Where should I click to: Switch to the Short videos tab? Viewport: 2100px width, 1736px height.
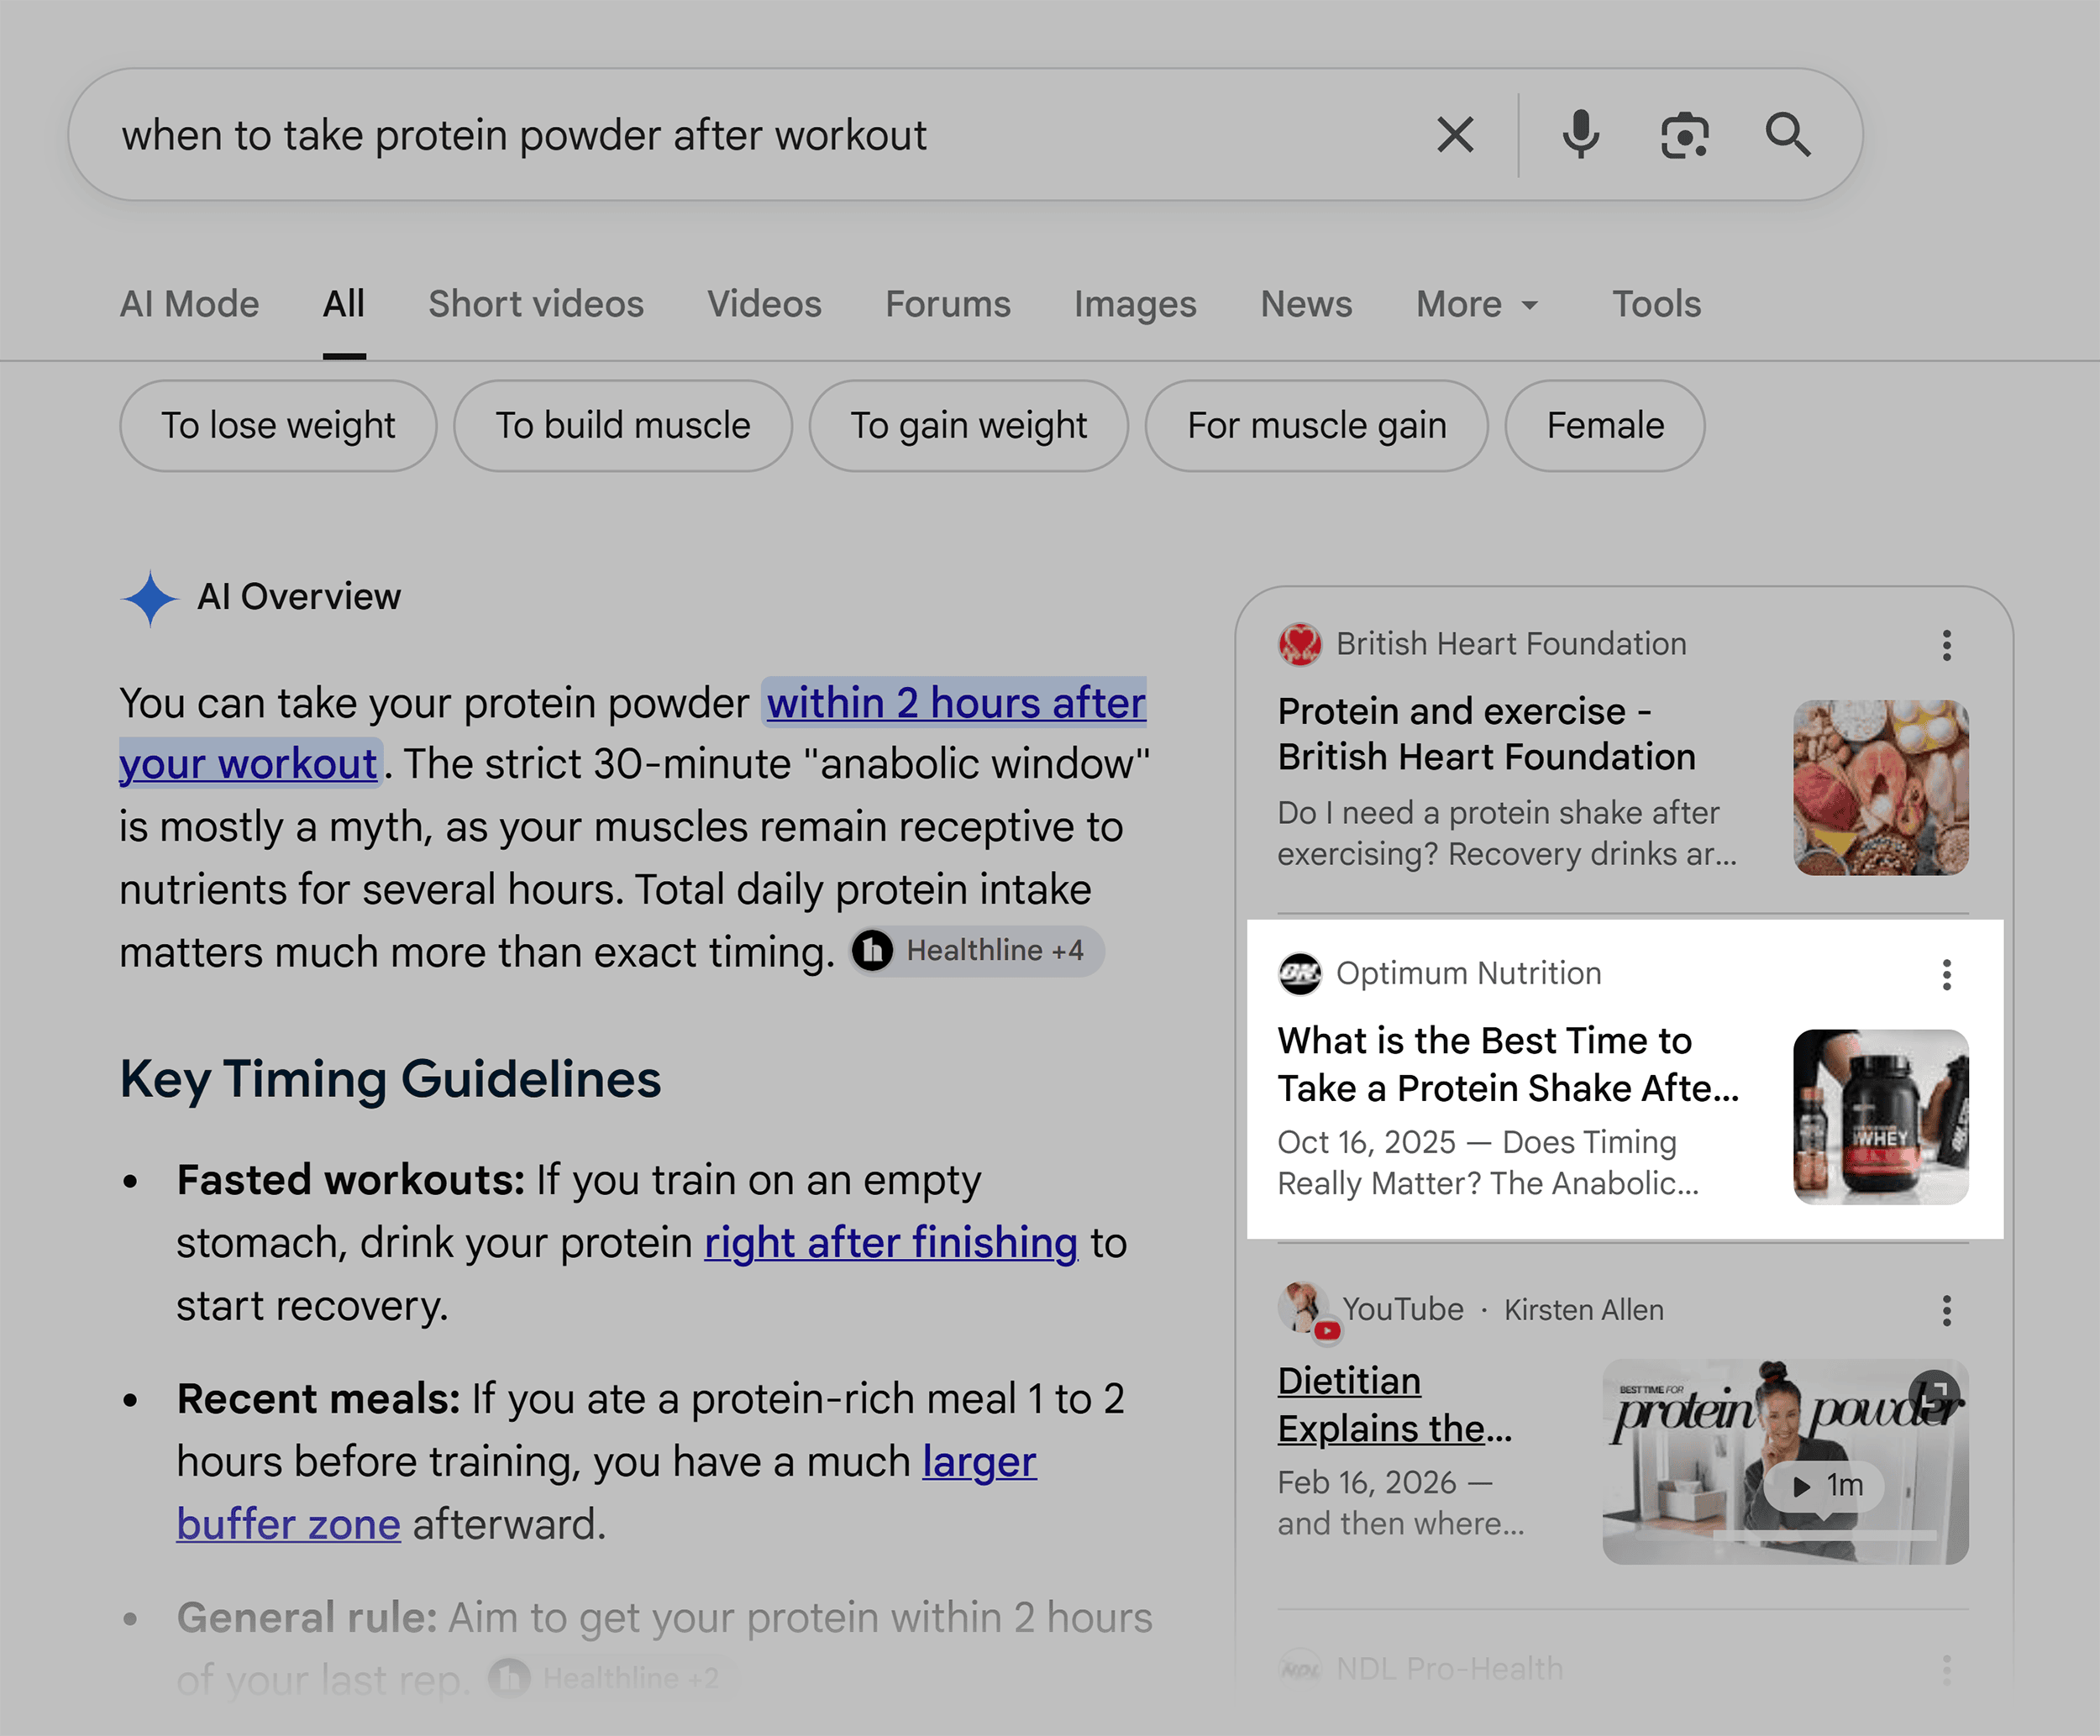[536, 304]
